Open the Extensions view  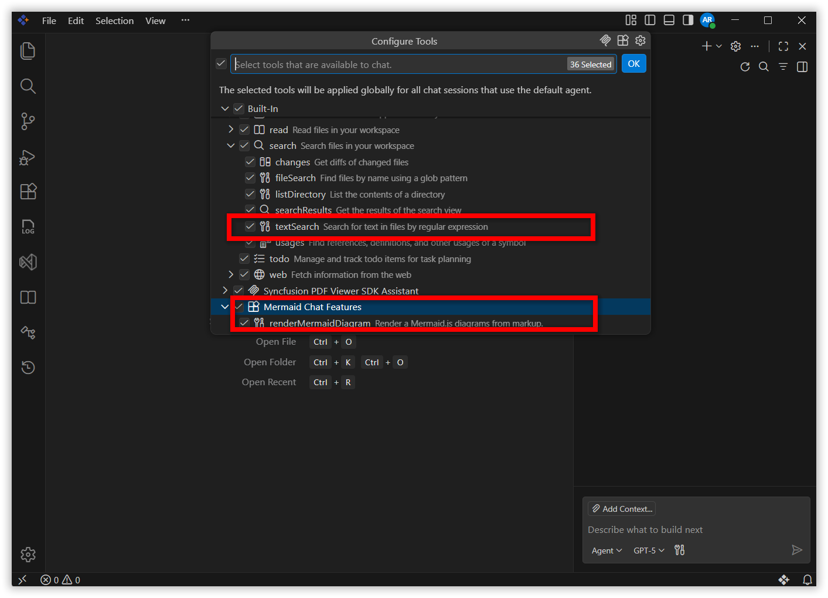coord(28,192)
